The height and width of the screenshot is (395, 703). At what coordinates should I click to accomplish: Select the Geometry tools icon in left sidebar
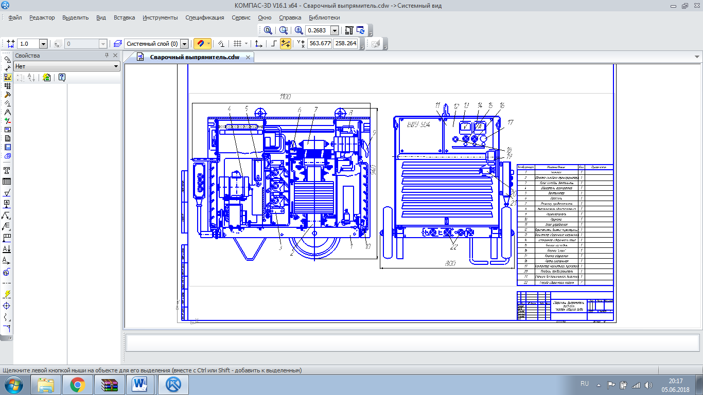pyautogui.click(x=7, y=60)
